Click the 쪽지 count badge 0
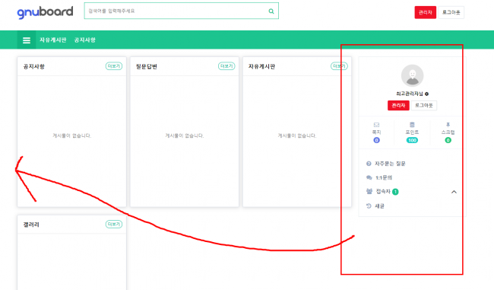 click(376, 140)
